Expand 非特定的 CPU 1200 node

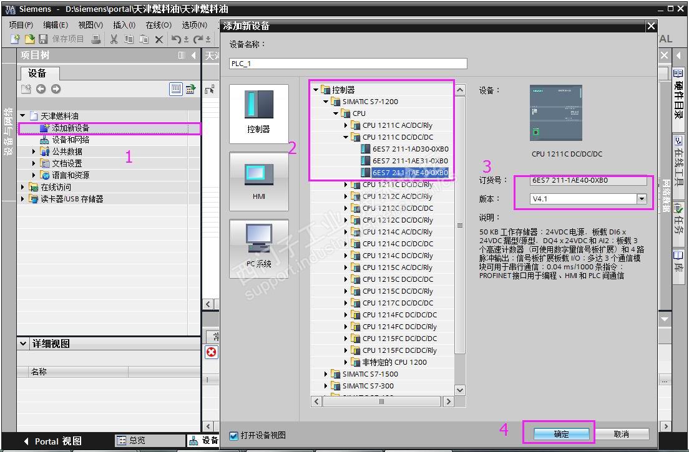coord(346,362)
